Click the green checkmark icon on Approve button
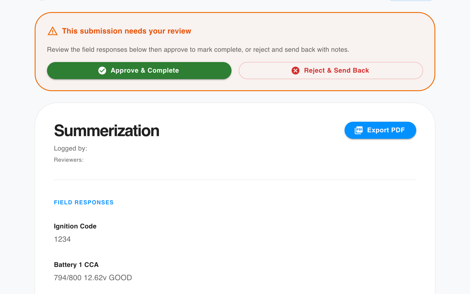The height and width of the screenshot is (294, 470). pos(102,71)
